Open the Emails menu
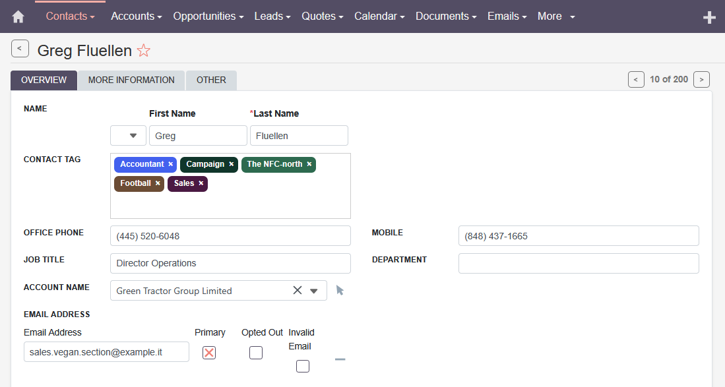Screen dimensions: 725x387 tap(507, 16)
